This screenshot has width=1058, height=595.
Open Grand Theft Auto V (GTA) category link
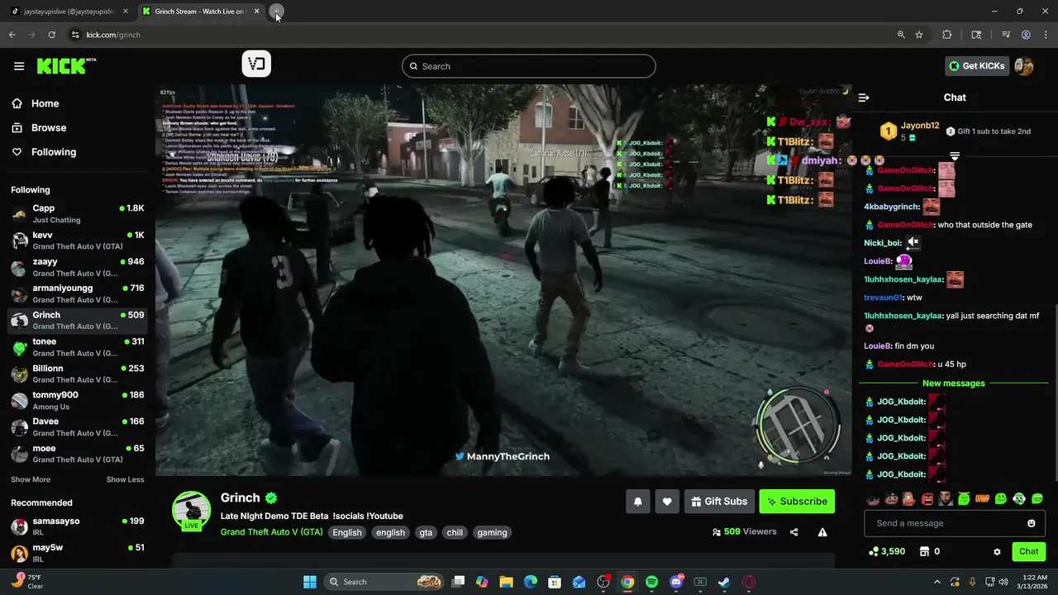click(271, 532)
